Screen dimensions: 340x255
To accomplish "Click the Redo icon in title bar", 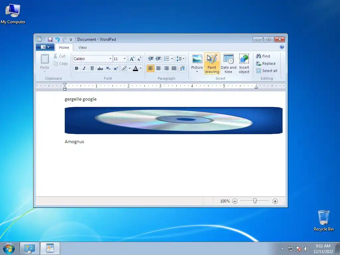I will coord(65,40).
